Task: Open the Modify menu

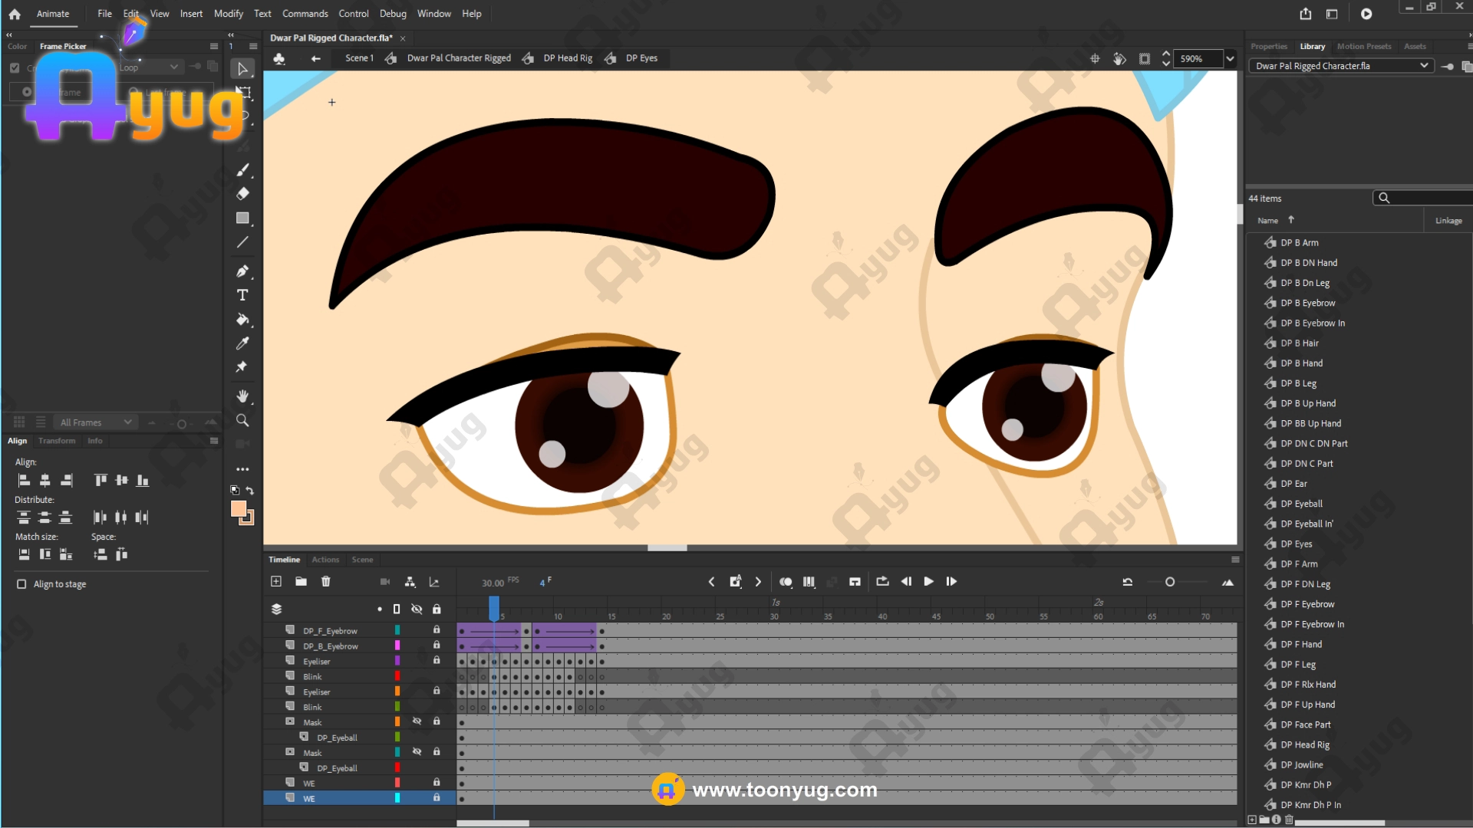Action: tap(228, 14)
